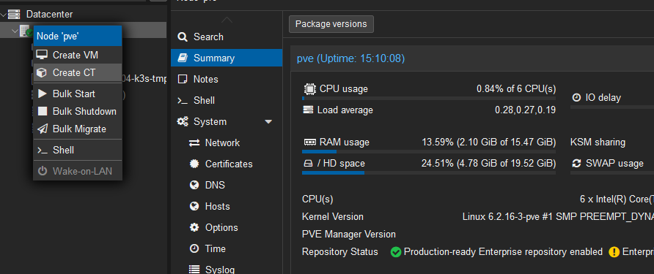654x274 pixels.
Task: Click the Hosts globe icon
Action: 194,206
